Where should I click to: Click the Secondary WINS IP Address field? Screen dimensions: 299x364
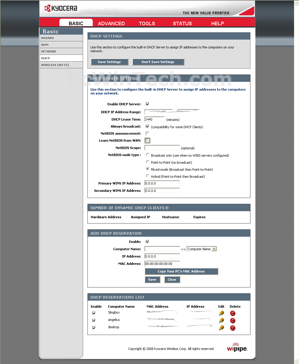pos(162,191)
